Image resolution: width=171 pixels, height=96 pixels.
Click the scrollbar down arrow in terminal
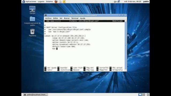click(x=126, y=70)
